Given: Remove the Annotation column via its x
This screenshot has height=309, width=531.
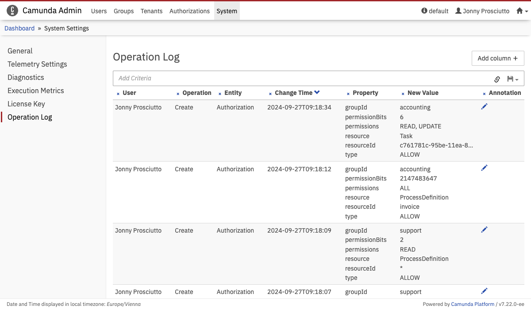Looking at the screenshot, I should click(x=485, y=94).
